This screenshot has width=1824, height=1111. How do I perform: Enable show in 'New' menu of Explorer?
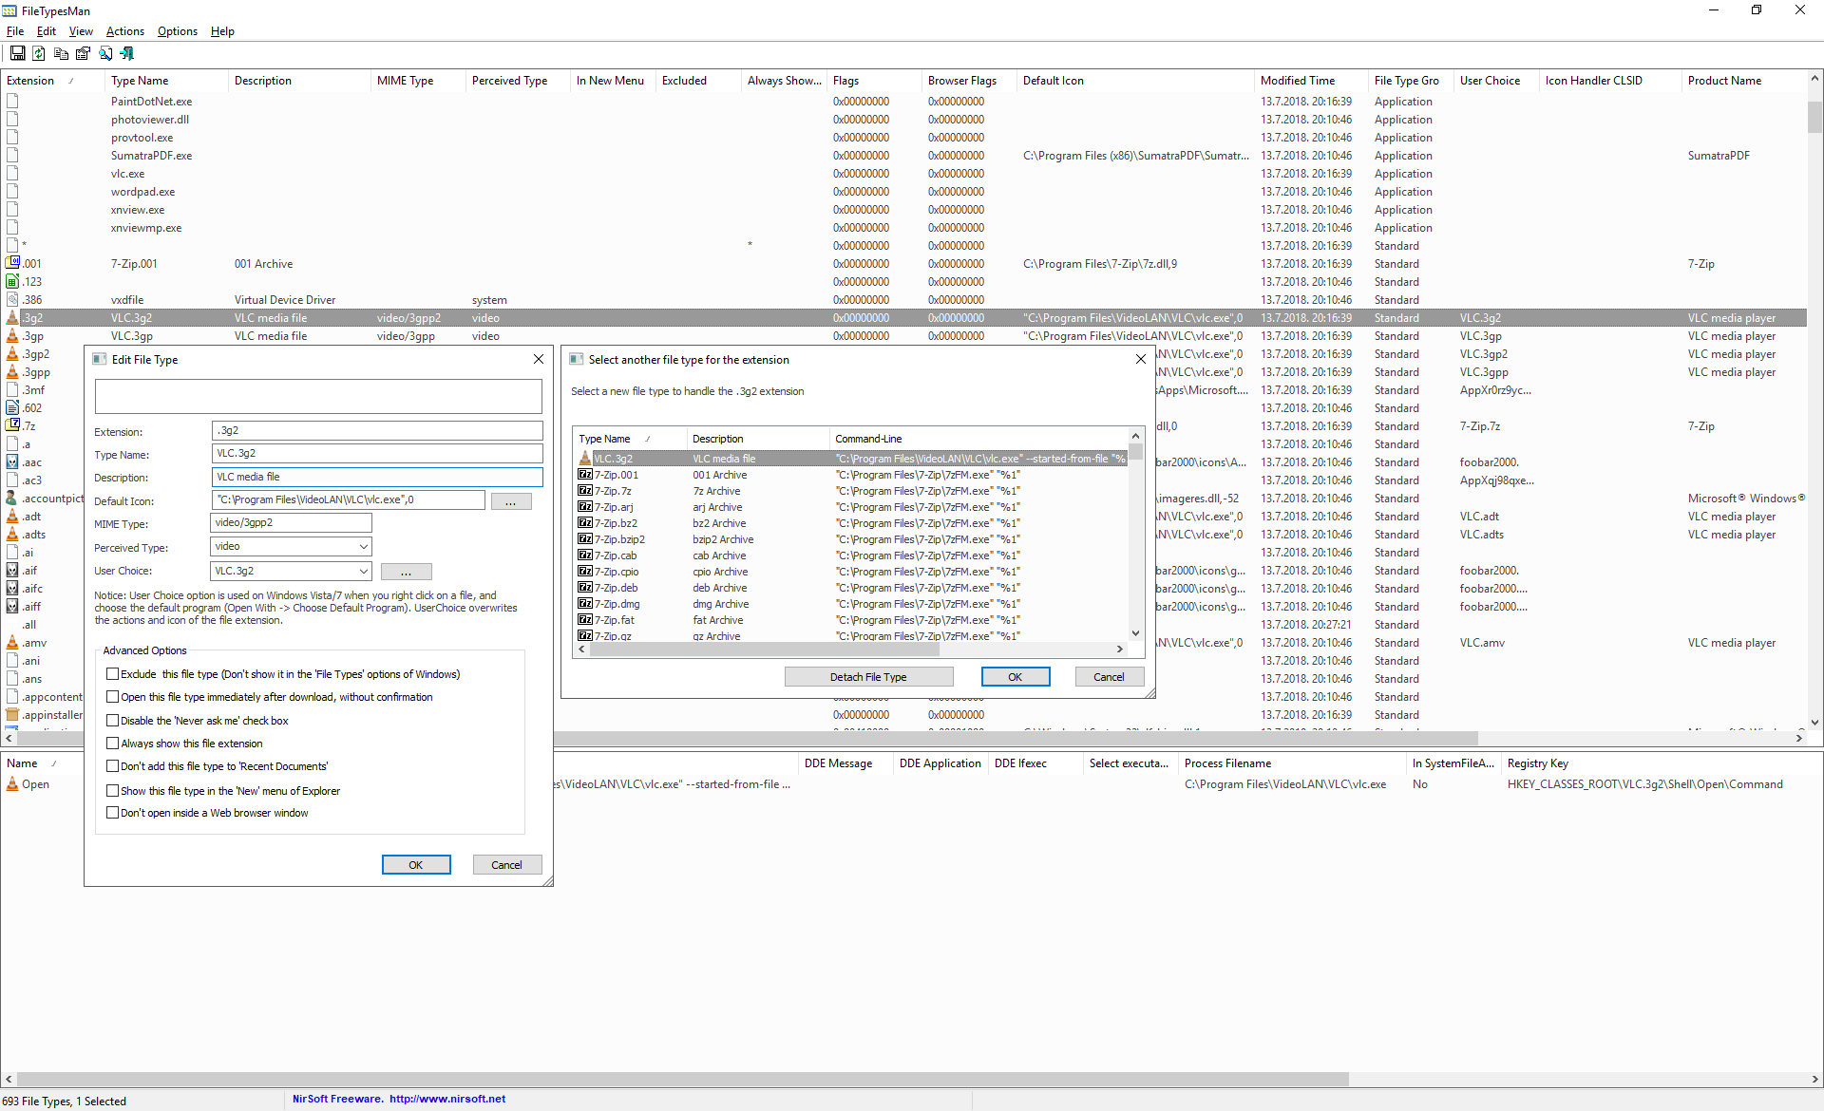point(113,791)
